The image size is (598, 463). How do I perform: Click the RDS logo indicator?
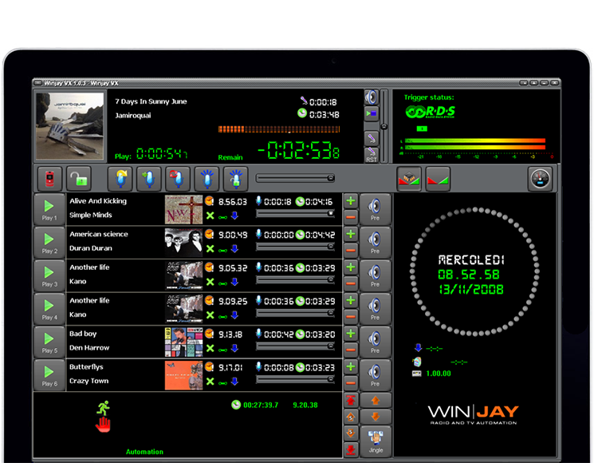point(431,113)
